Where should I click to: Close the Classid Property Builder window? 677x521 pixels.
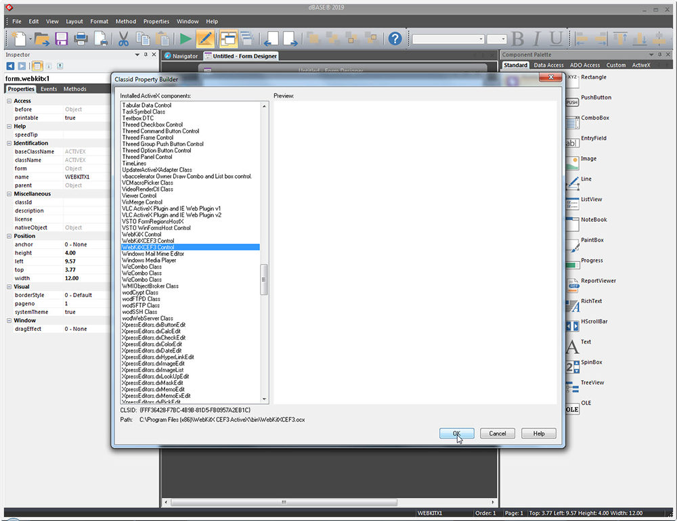coord(551,77)
